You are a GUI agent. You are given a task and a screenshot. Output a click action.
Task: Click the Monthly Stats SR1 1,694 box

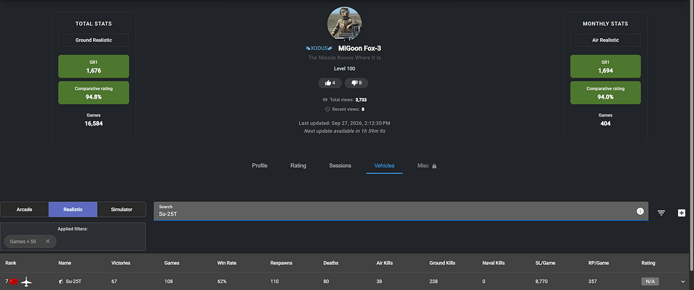[605, 67]
